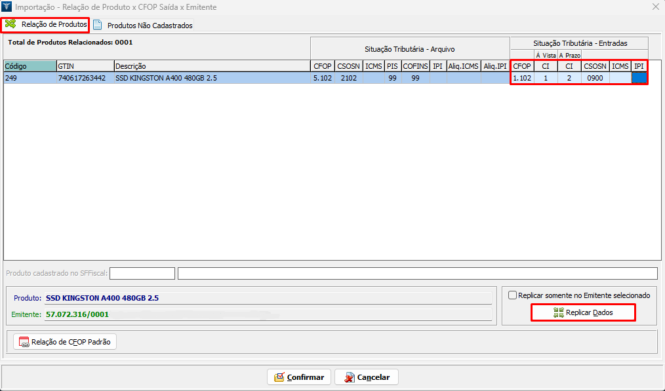Click the Entradas CSOSN cell 0900
This screenshot has width=665, height=391.
(x=595, y=78)
